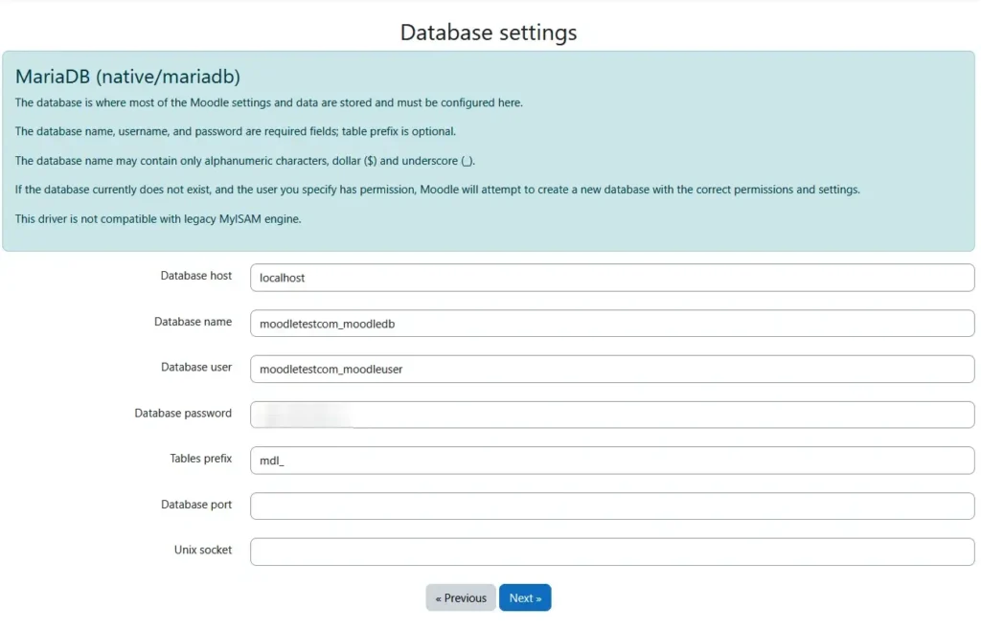Click the Database port label
The width and height of the screenshot is (981, 630).
195,505
